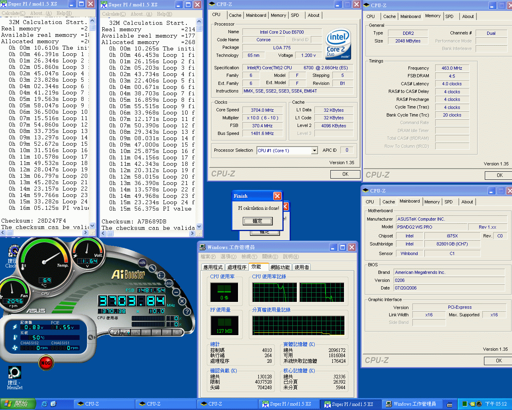The width and height of the screenshot is (512, 410).
Task: Open Mainboard tab in CPU-Z processor window
Action: pyautogui.click(x=256, y=15)
